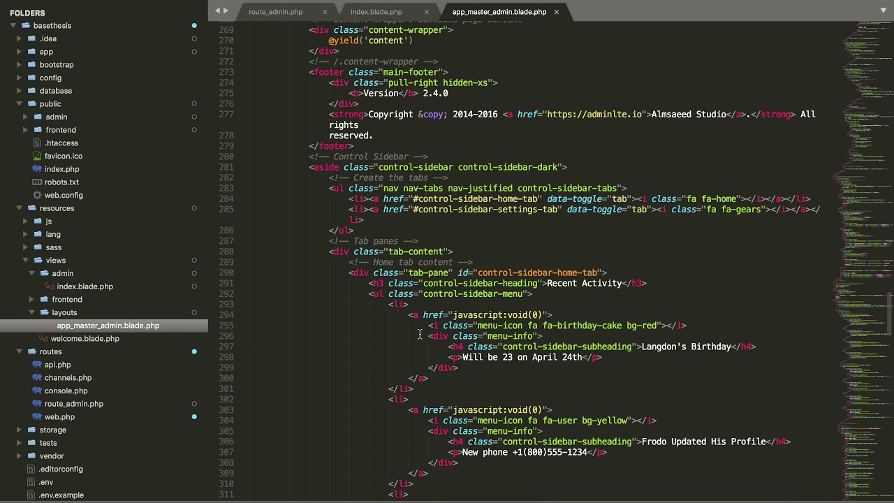
Task: Open route_admin.php in the sidebar tree
Action: pyautogui.click(x=74, y=404)
